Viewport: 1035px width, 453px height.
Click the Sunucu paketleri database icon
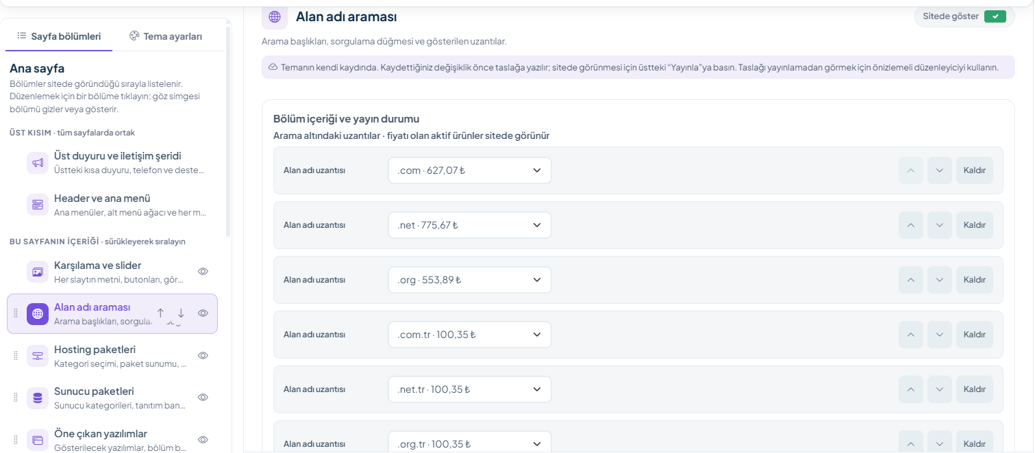(x=38, y=398)
